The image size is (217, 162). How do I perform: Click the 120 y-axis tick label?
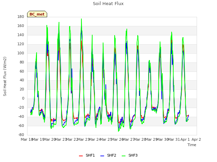[x=21, y=44]
